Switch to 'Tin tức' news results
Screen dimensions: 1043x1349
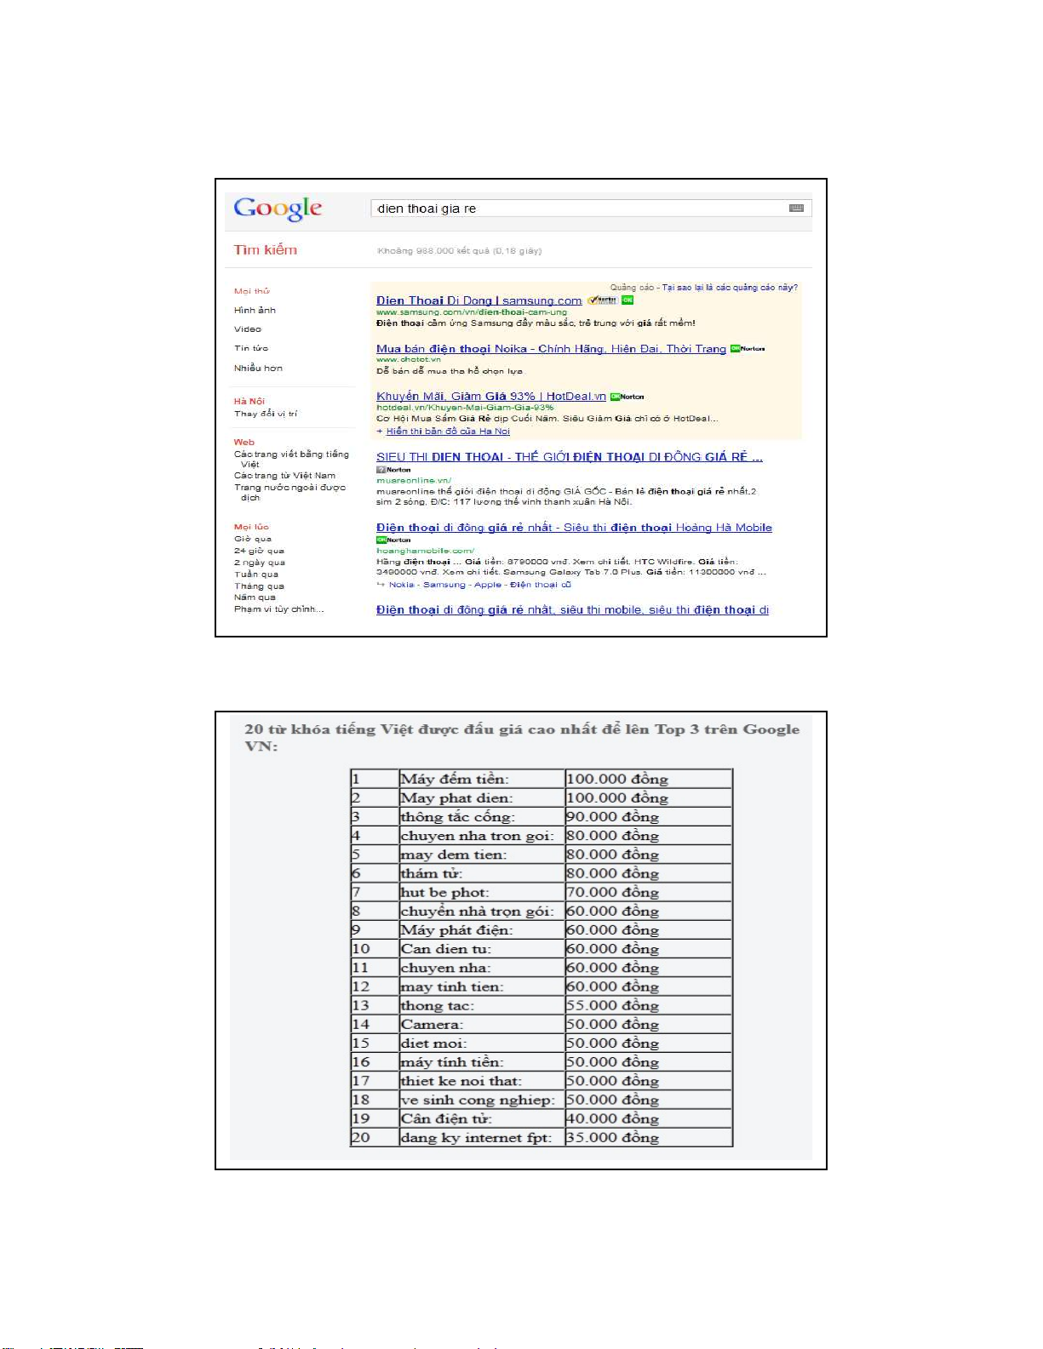point(251,347)
